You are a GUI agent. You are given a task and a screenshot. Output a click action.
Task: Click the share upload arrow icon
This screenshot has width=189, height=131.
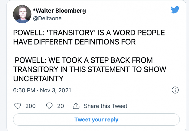click(76, 106)
